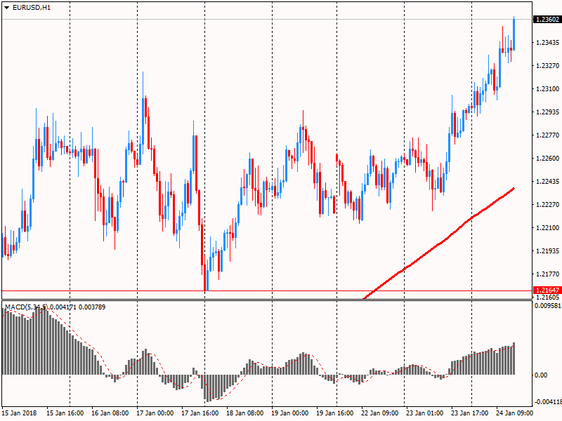Image resolution: width=562 pixels, height=421 pixels.
Task: Click time axis label 22 Jan 09:00
Action: tap(380, 413)
